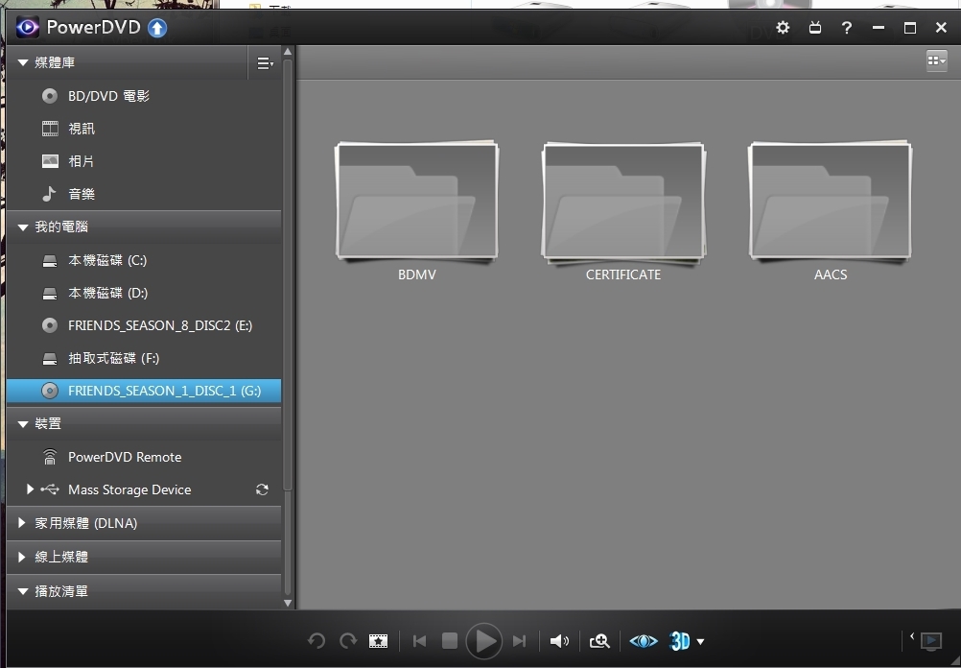Switch to mini player display icon
The width and height of the screenshot is (961, 668).
point(931,641)
